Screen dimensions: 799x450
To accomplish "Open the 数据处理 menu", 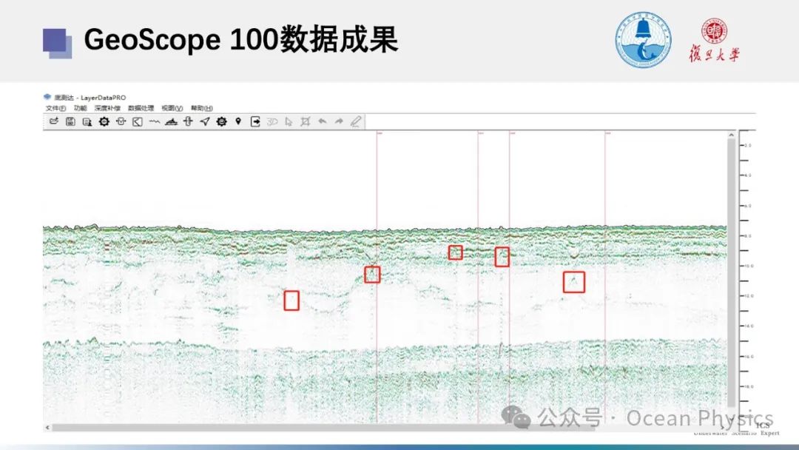I will click(x=141, y=108).
